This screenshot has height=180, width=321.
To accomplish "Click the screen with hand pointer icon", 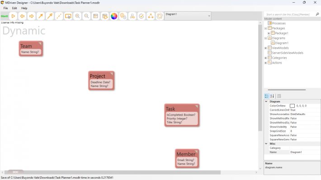I will click(x=68, y=16).
